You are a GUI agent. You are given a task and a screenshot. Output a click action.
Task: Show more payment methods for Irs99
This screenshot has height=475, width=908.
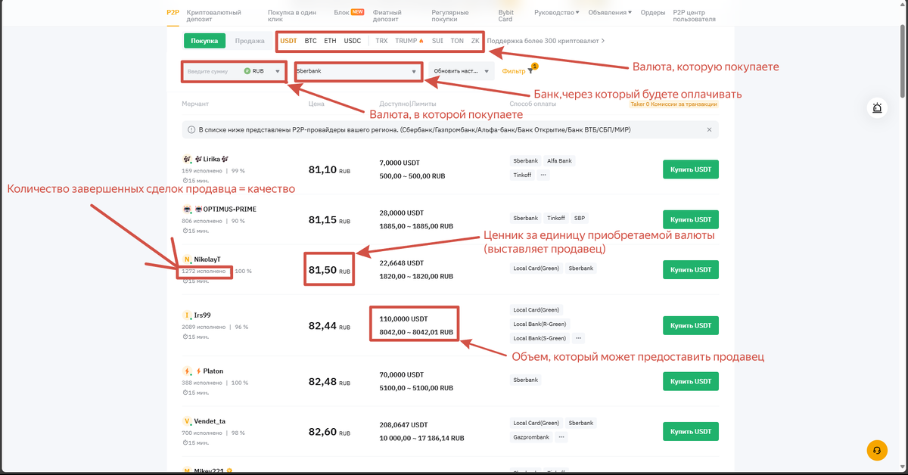(579, 338)
